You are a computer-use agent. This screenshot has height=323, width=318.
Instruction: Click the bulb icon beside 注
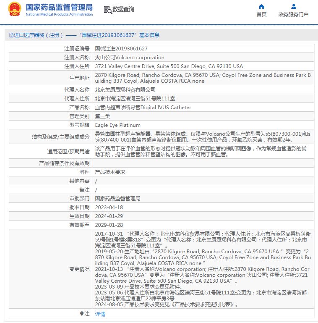[x=82, y=314]
